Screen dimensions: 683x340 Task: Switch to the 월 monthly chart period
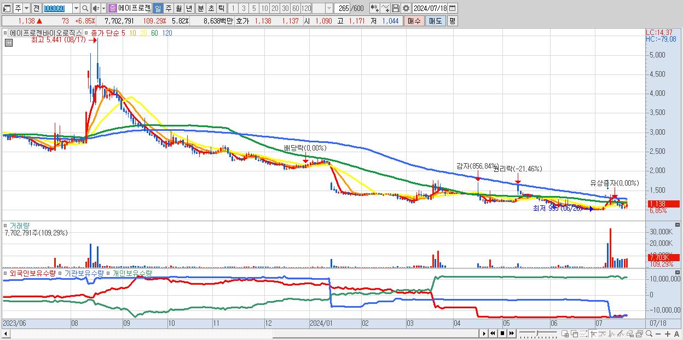point(178,8)
